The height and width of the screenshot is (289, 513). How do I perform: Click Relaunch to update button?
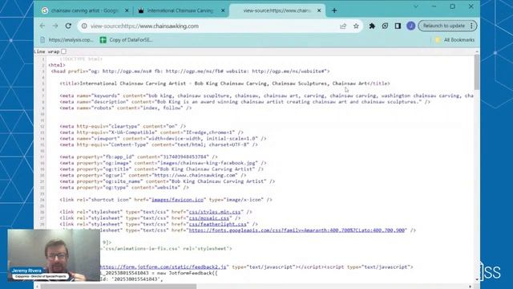[443, 26]
